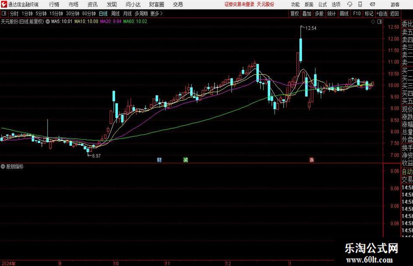Viewport: 413px width, 266px height.
Task: Open the 市场 menu
Action: (x=73, y=4)
